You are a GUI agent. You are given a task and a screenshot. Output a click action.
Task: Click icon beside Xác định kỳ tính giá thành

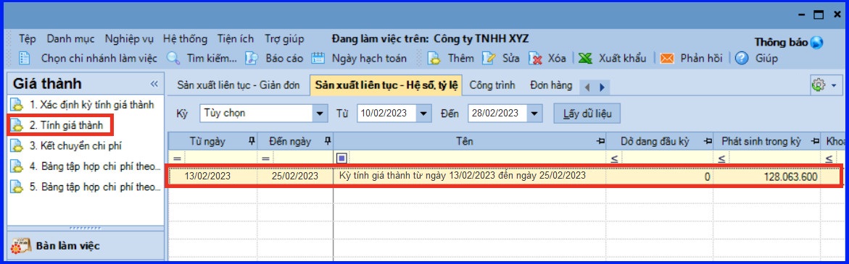point(17,104)
